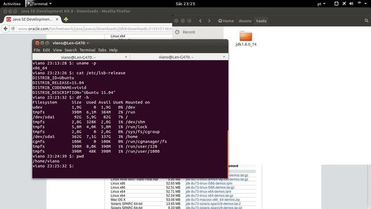Open jdk-8u73-linux-i586-demos.tar.gz link
371x209 pixels.
pos(210,188)
